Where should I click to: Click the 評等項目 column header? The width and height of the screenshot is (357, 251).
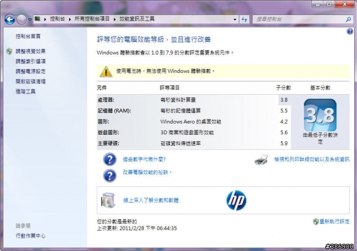[x=170, y=88]
